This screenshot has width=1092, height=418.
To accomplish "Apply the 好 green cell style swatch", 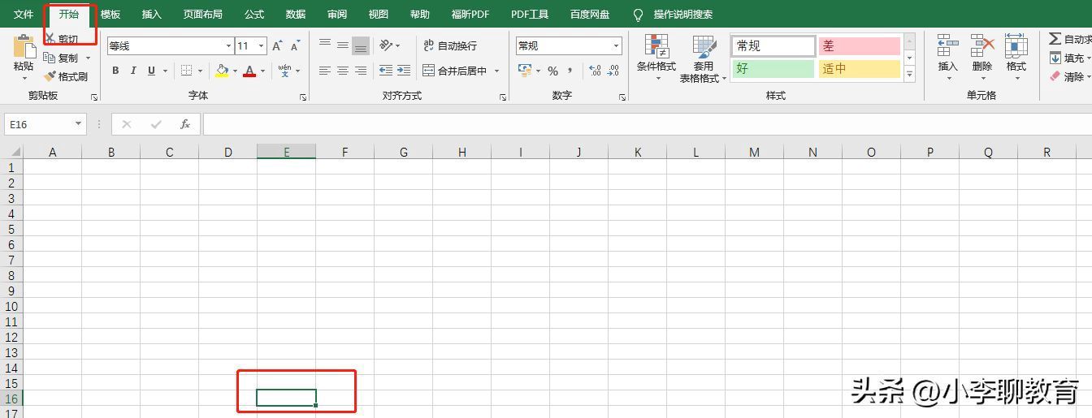I will coord(773,69).
